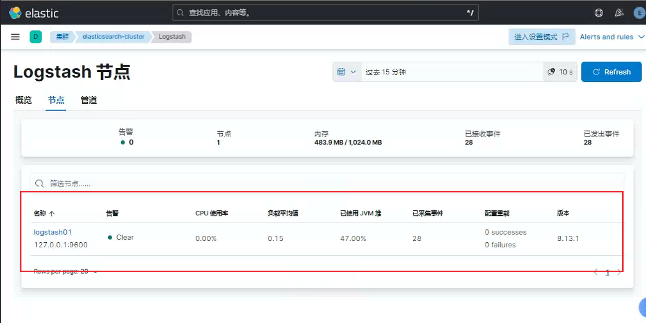Click the 筛选节点 filter field
Screen dimensions: 646x323
point(327,183)
